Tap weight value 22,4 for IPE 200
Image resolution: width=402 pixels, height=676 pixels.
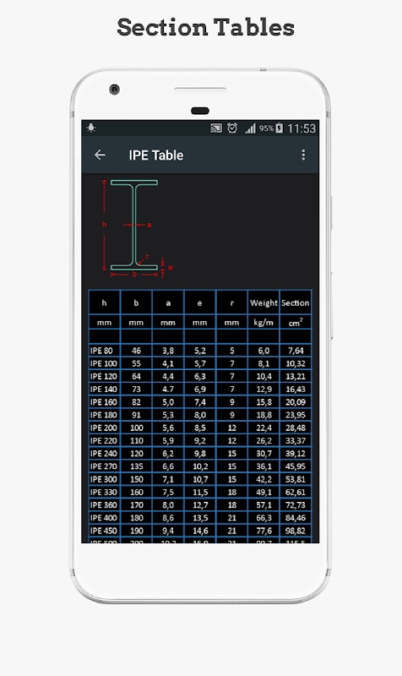click(x=263, y=428)
